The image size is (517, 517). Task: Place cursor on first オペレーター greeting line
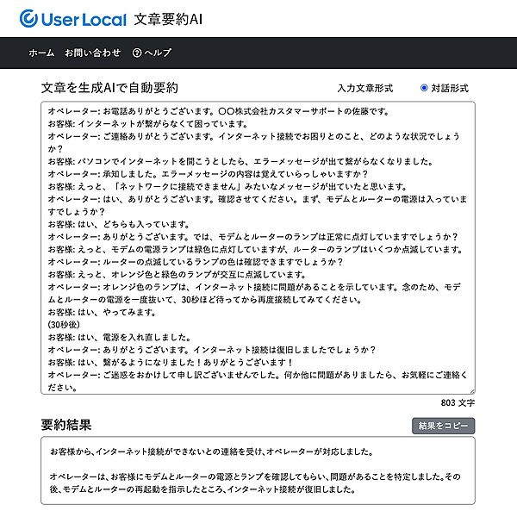[215, 111]
